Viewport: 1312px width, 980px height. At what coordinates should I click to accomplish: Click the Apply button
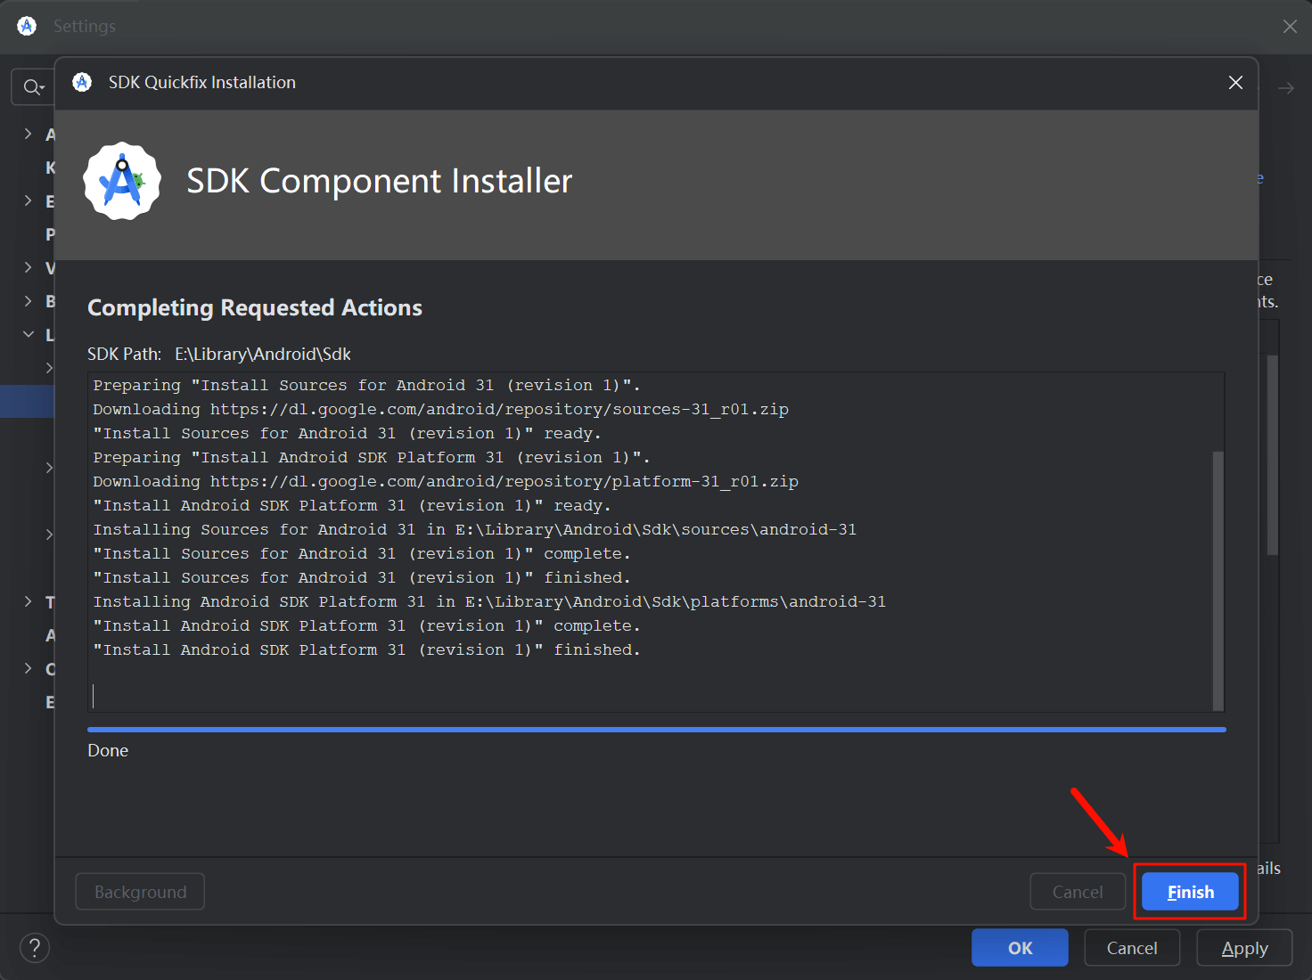click(x=1244, y=948)
